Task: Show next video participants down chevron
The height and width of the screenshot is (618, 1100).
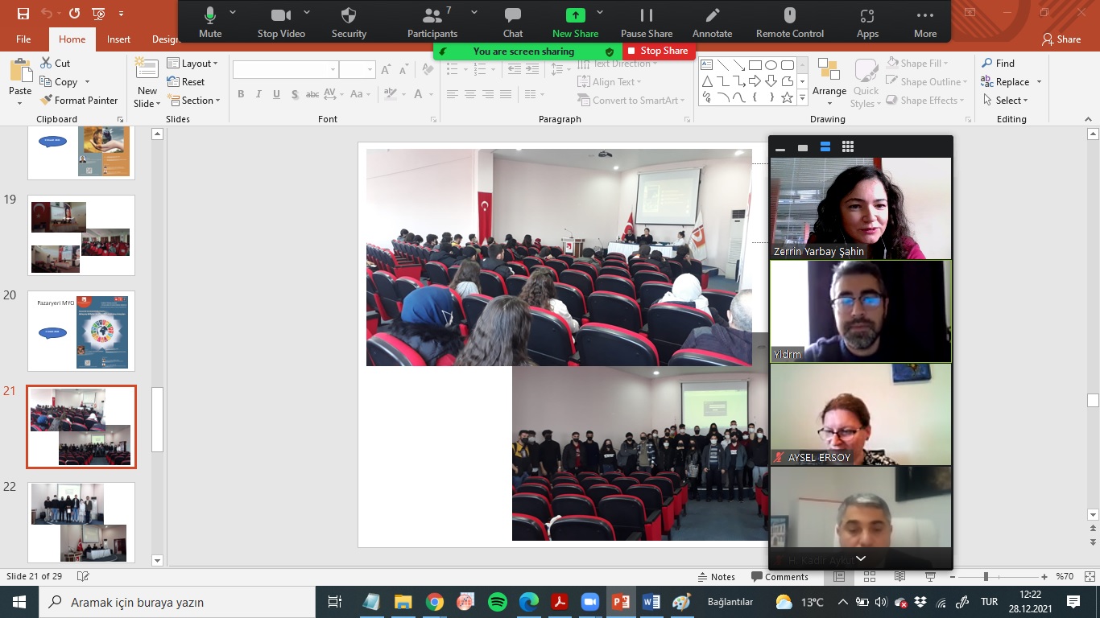Action: [861, 558]
